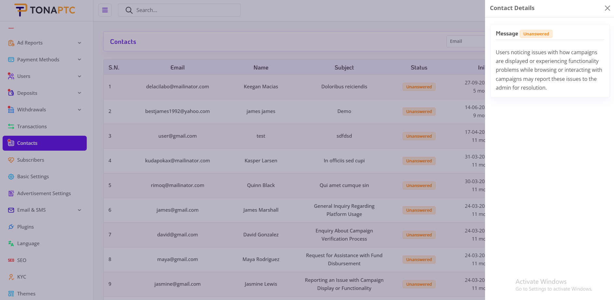Screen dimensions: 614x300
Task: Open the KYC menu item
Action: point(45,277)
